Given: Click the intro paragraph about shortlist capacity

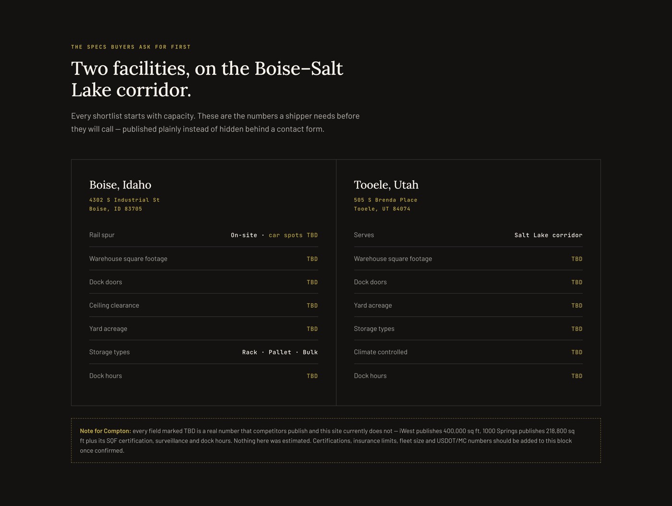Looking at the screenshot, I should [215, 122].
